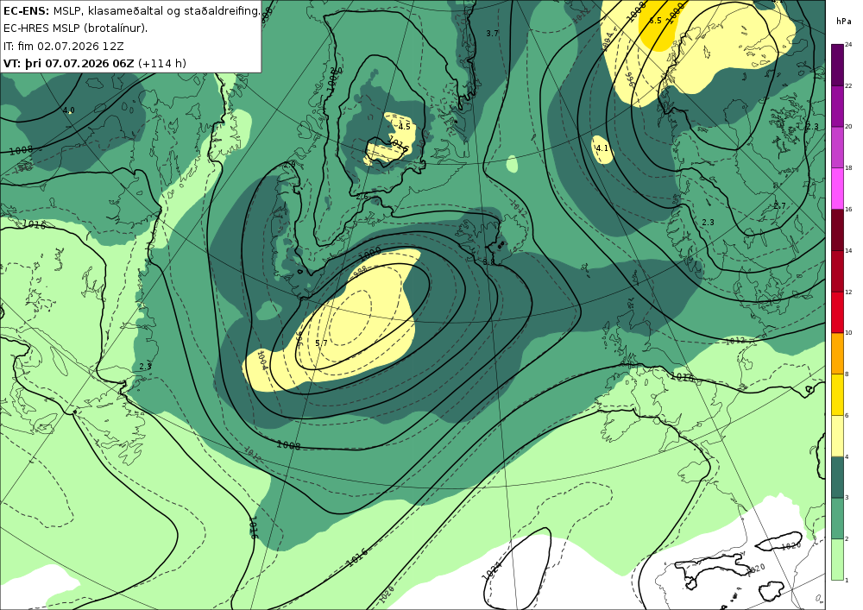Screen dimensions: 863x610
Task: Select the maroon 14–16 colorbar segment
Action: (x=837, y=230)
